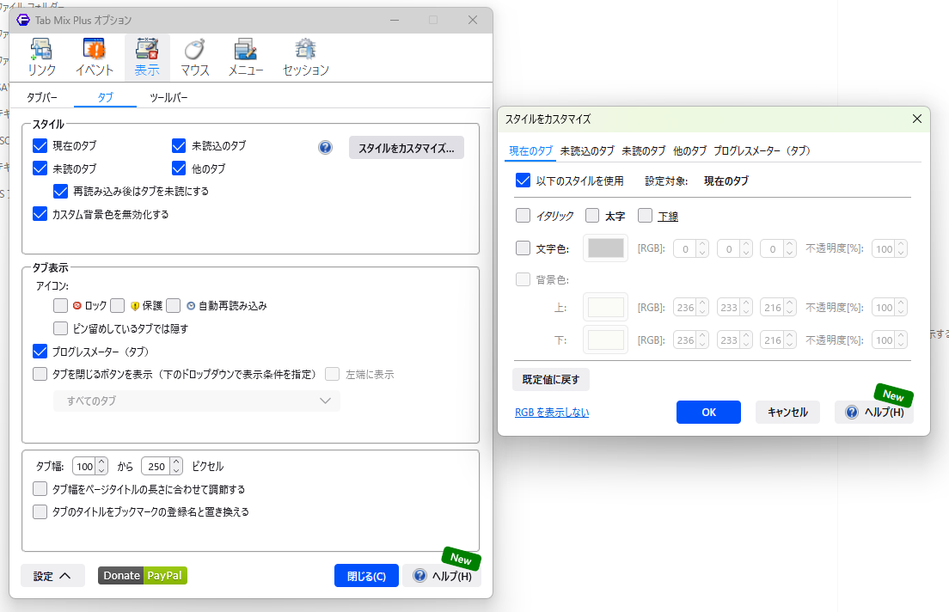Switch to the 未読込のタブ style tab
949x612 pixels.
pyautogui.click(x=587, y=150)
